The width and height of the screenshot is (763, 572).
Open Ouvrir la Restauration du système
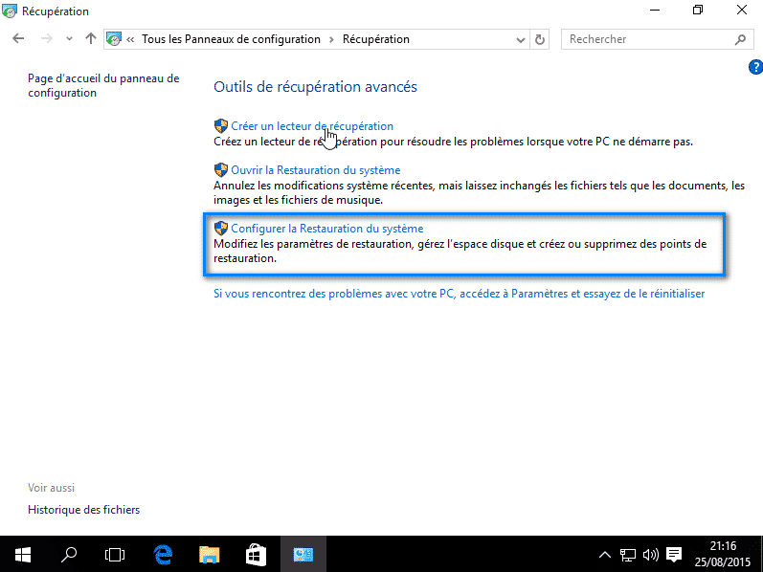tap(315, 170)
